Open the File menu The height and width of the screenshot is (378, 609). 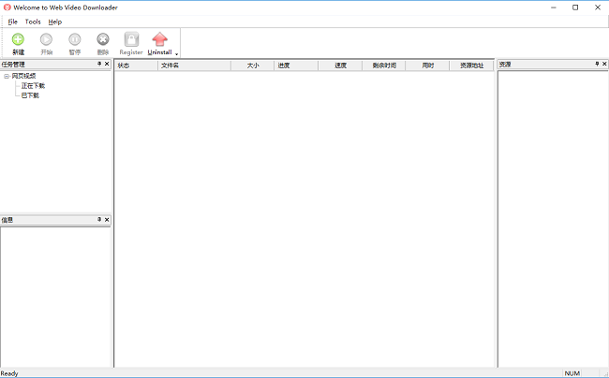click(x=13, y=22)
